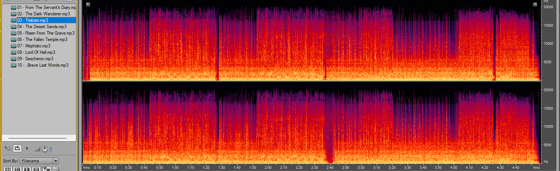Image resolution: width=560 pixels, height=171 pixels.
Task: Toggle the loop play button
Action: [18, 149]
